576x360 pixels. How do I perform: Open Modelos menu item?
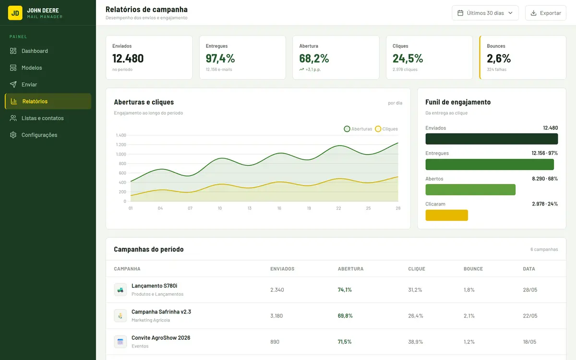coord(48,68)
